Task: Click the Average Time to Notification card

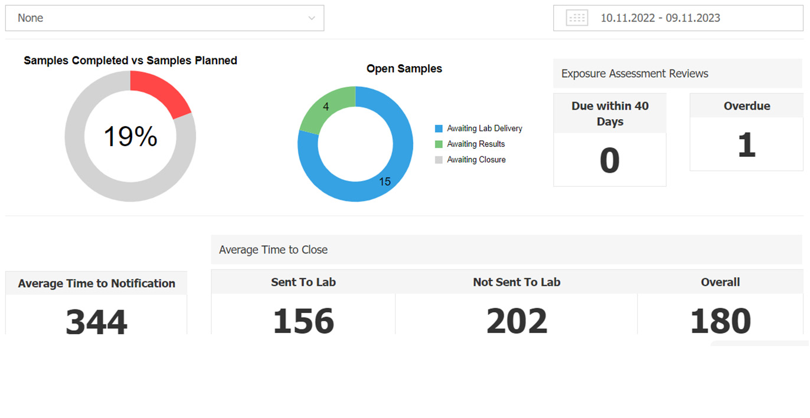Action: click(x=96, y=303)
